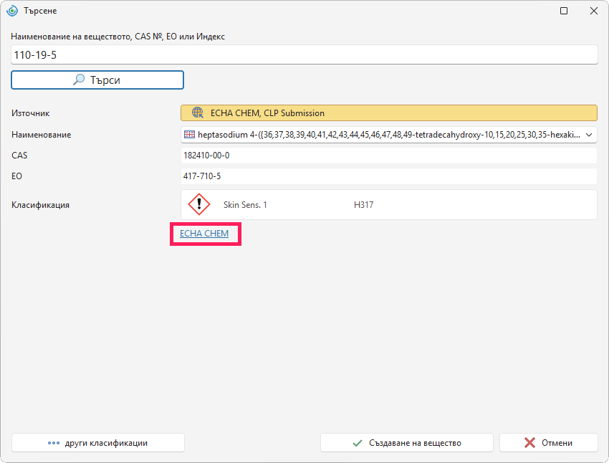This screenshot has width=609, height=463.
Task: Open други класификации
Action: (98, 443)
